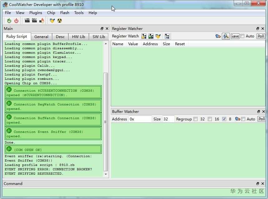Switch to the HW Lib tab

pos(78,36)
